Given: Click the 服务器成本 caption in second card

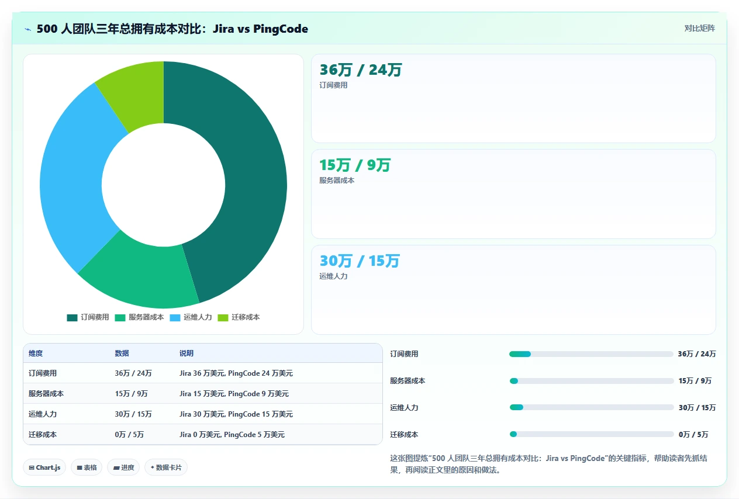Looking at the screenshot, I should [337, 181].
